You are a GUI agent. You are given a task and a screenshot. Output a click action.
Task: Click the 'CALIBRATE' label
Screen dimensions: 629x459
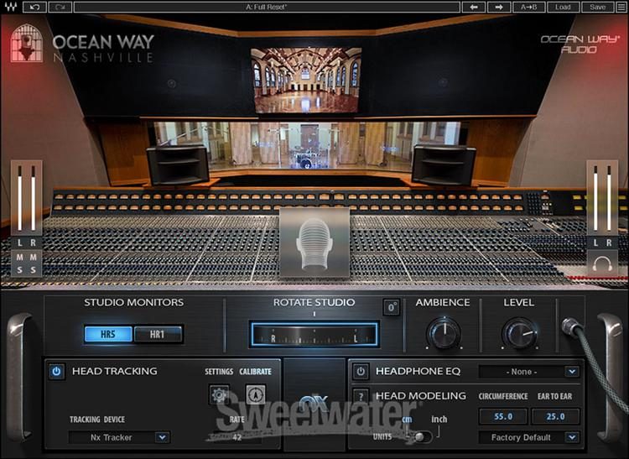click(256, 372)
